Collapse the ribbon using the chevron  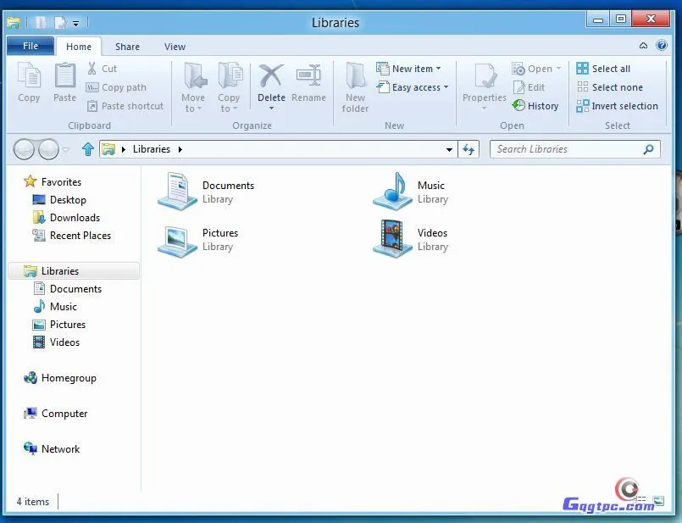(x=643, y=46)
